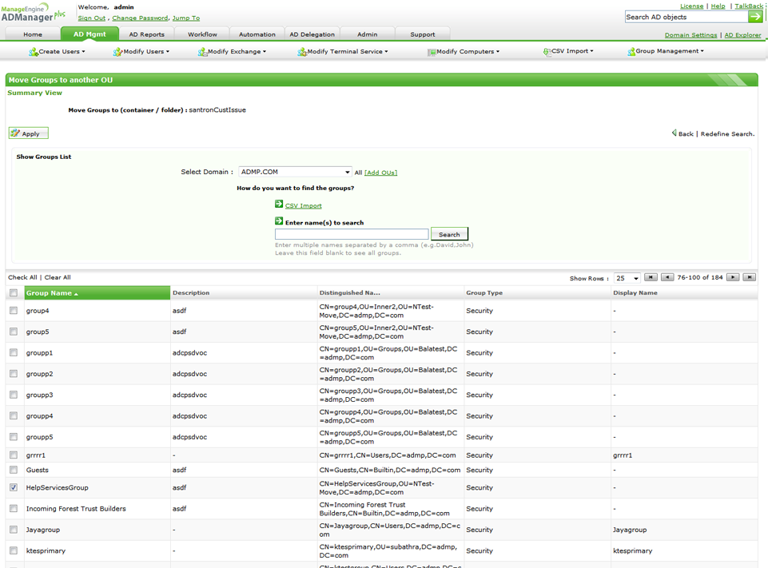Check the group5 row checkbox
Image resolution: width=768 pixels, height=568 pixels.
pyautogui.click(x=14, y=332)
